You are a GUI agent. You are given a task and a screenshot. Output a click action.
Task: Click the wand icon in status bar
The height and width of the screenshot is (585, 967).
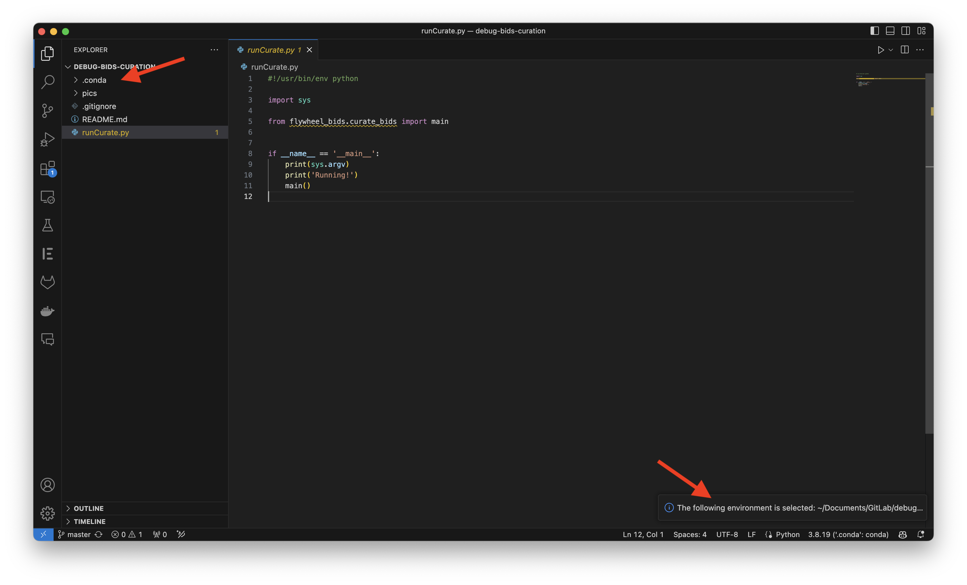[x=180, y=534]
